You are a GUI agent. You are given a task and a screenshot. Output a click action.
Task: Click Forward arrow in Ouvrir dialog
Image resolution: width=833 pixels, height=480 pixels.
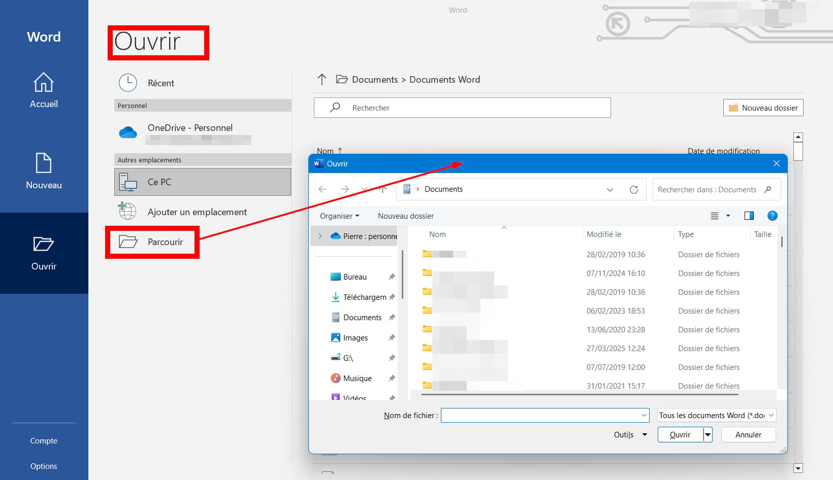point(345,189)
